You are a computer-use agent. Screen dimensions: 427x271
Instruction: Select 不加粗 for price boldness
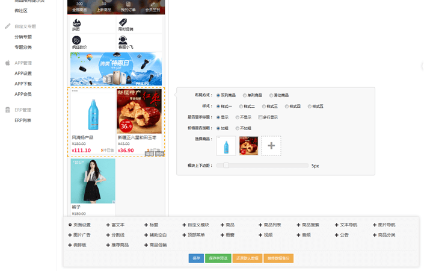(x=238, y=128)
